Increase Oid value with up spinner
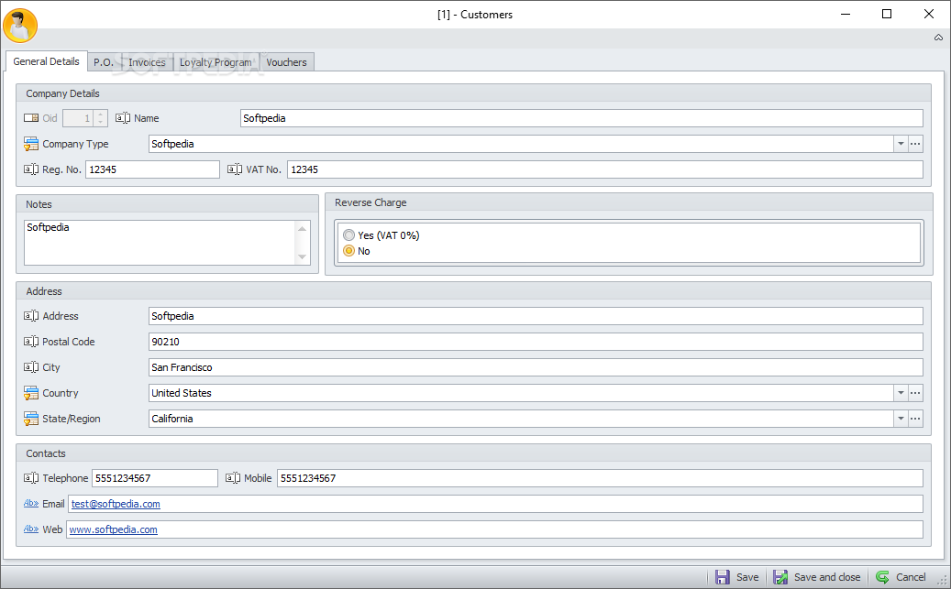Image resolution: width=951 pixels, height=589 pixels. pyautogui.click(x=101, y=114)
